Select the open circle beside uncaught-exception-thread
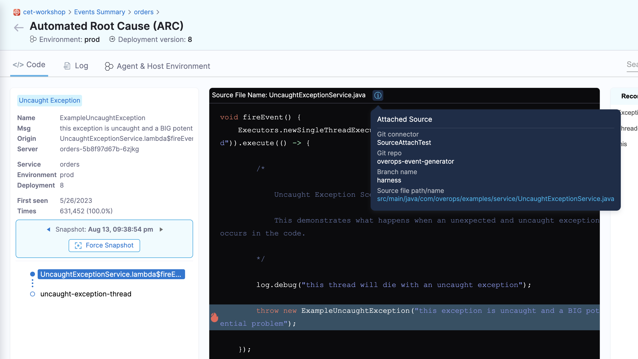Image resolution: width=638 pixels, height=359 pixels. click(x=32, y=294)
